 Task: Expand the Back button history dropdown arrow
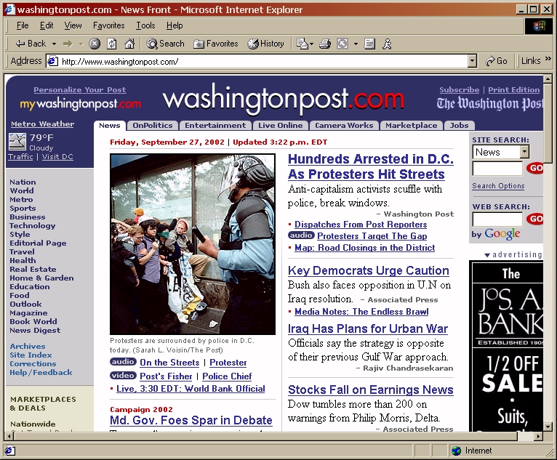point(54,44)
